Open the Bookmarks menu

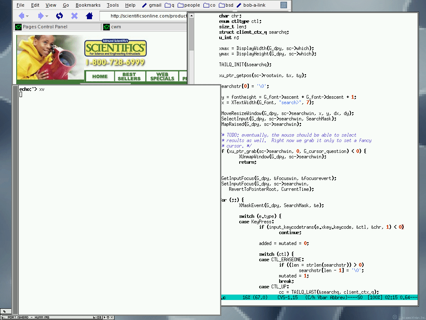click(x=88, y=5)
